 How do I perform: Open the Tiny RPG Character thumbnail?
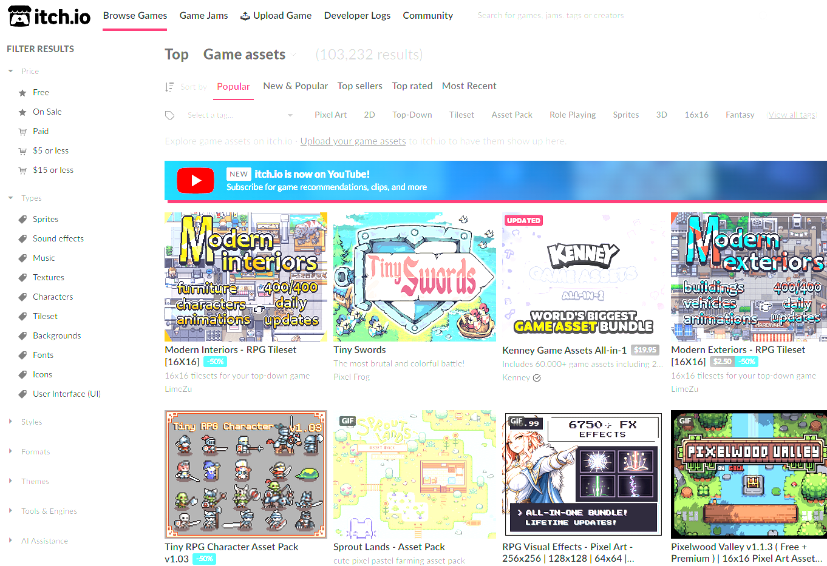point(246,474)
